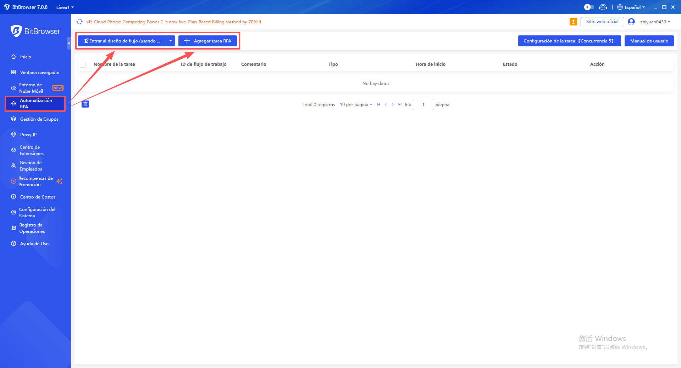This screenshot has width=681, height=368.
Task: Open the Automatización RPA section
Action: click(x=34, y=103)
